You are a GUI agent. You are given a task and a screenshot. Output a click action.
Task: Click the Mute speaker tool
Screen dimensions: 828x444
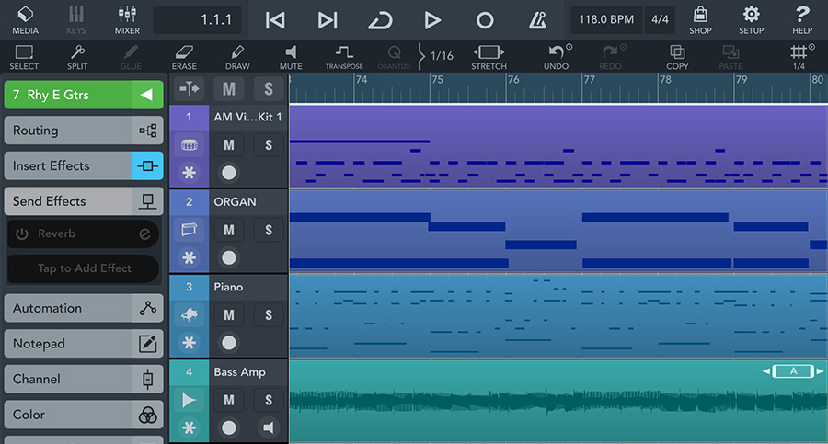(291, 57)
